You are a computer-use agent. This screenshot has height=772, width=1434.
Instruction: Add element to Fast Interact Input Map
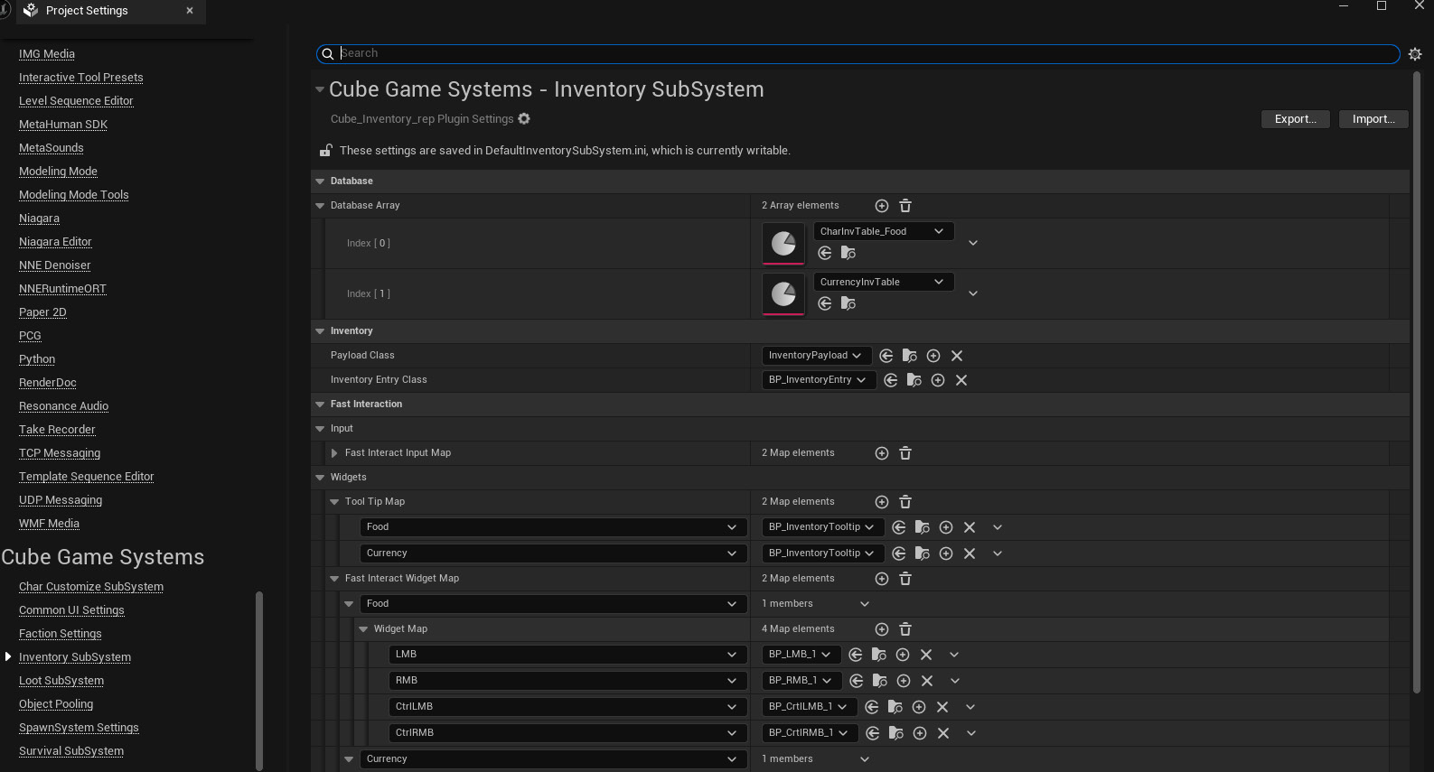882,453
